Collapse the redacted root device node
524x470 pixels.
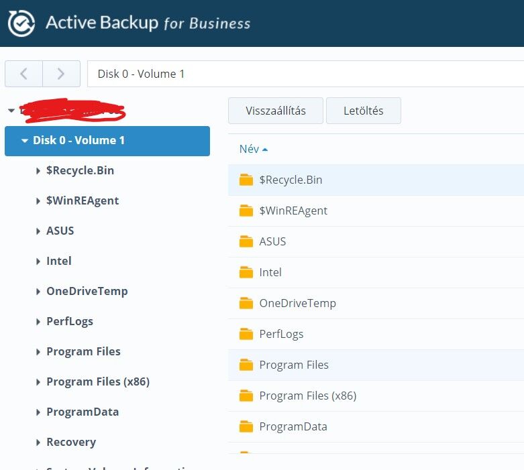[x=11, y=110]
